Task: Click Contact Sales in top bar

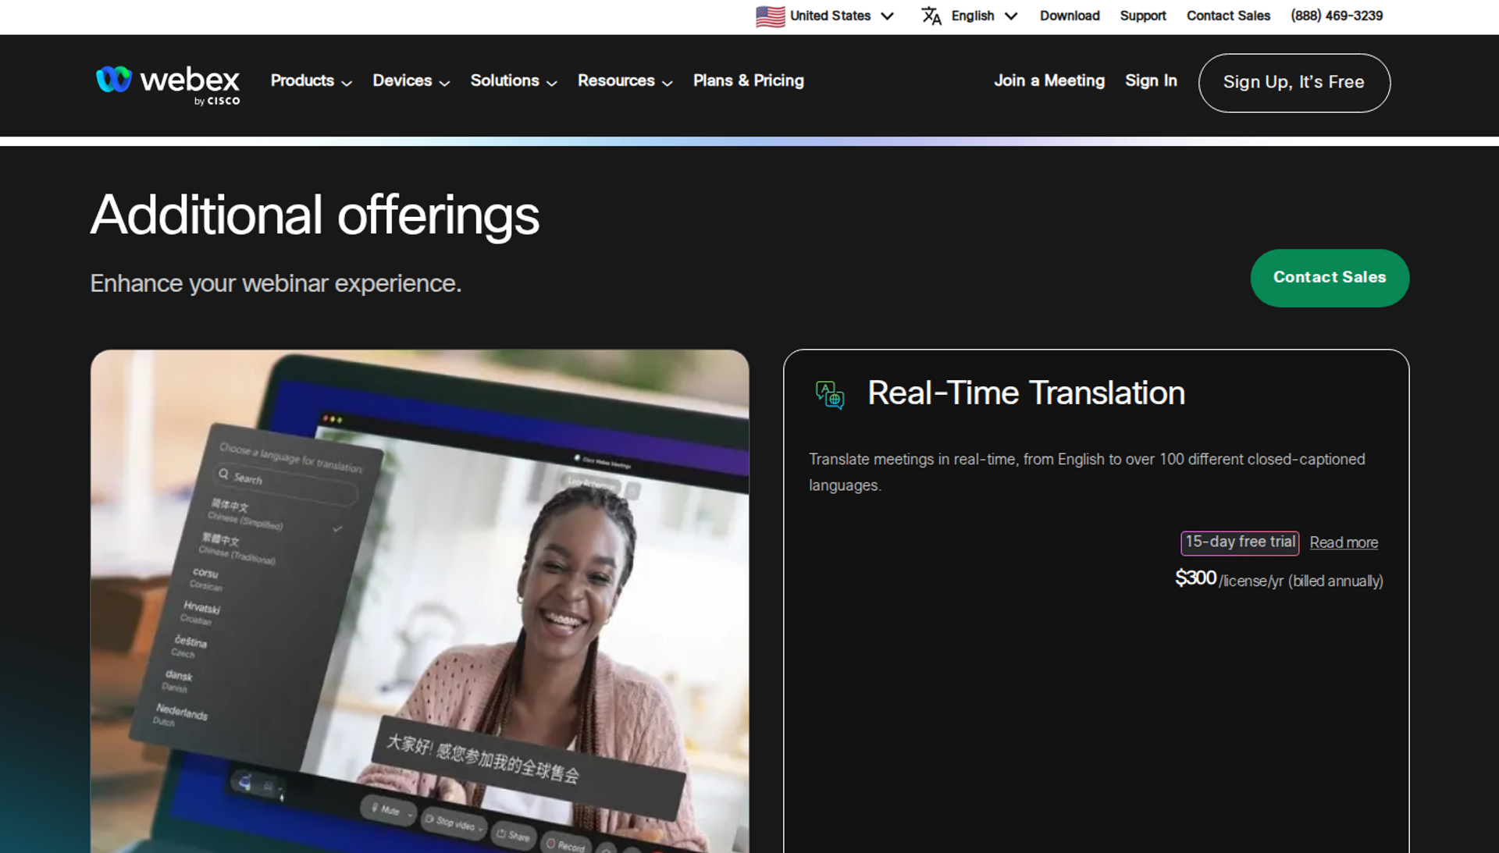Action: coord(1228,16)
